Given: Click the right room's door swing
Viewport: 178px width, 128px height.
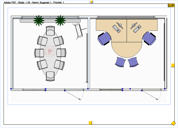Looking at the screenshot, I should [152, 95].
